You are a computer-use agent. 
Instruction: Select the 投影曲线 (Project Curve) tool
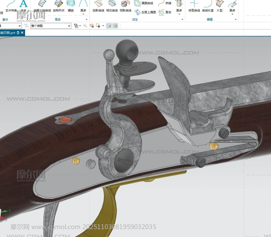pos(98,7)
